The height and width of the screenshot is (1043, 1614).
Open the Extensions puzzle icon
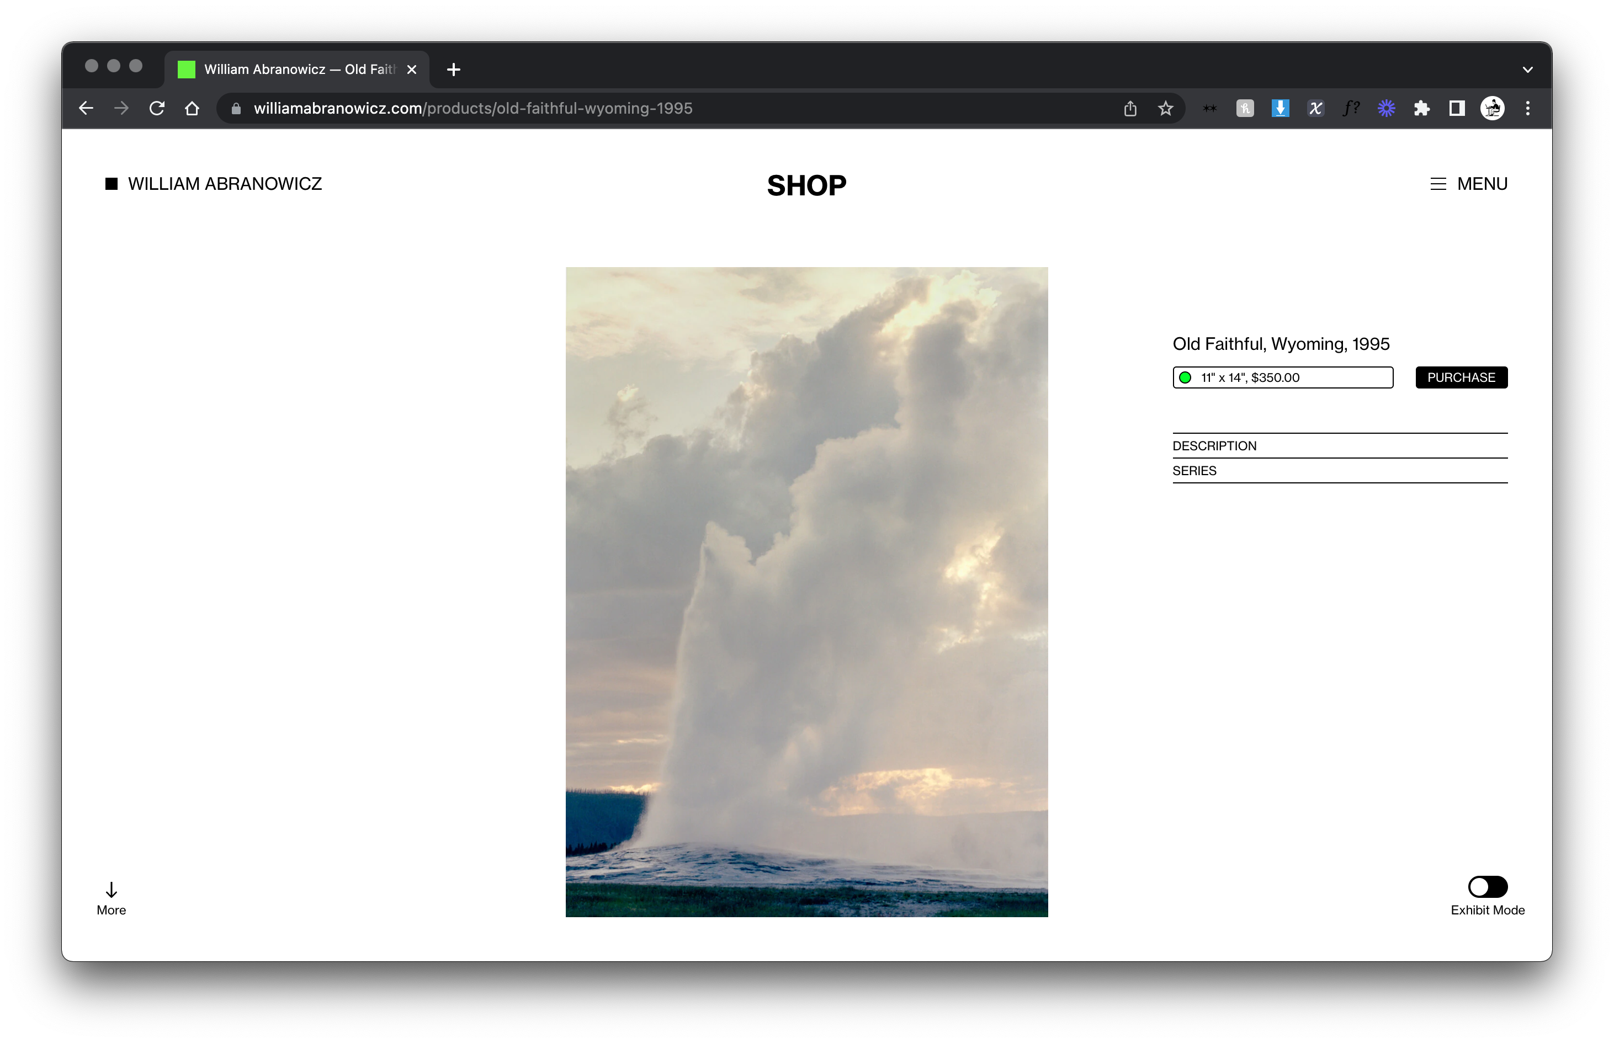point(1421,108)
